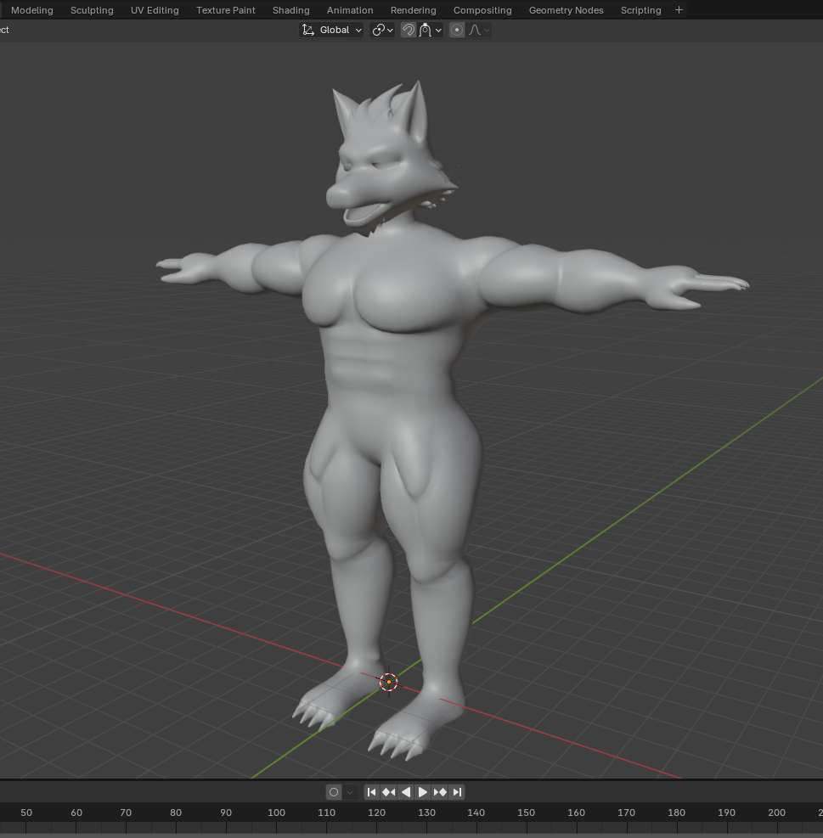This screenshot has width=823, height=838.
Task: Click frame 100 on the timeline
Action: click(276, 813)
